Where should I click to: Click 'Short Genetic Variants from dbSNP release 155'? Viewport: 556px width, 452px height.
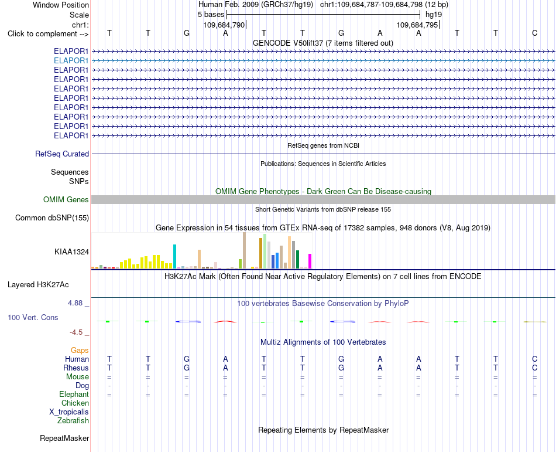click(x=323, y=209)
